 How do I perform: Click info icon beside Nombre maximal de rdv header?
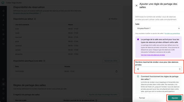point(96,100)
